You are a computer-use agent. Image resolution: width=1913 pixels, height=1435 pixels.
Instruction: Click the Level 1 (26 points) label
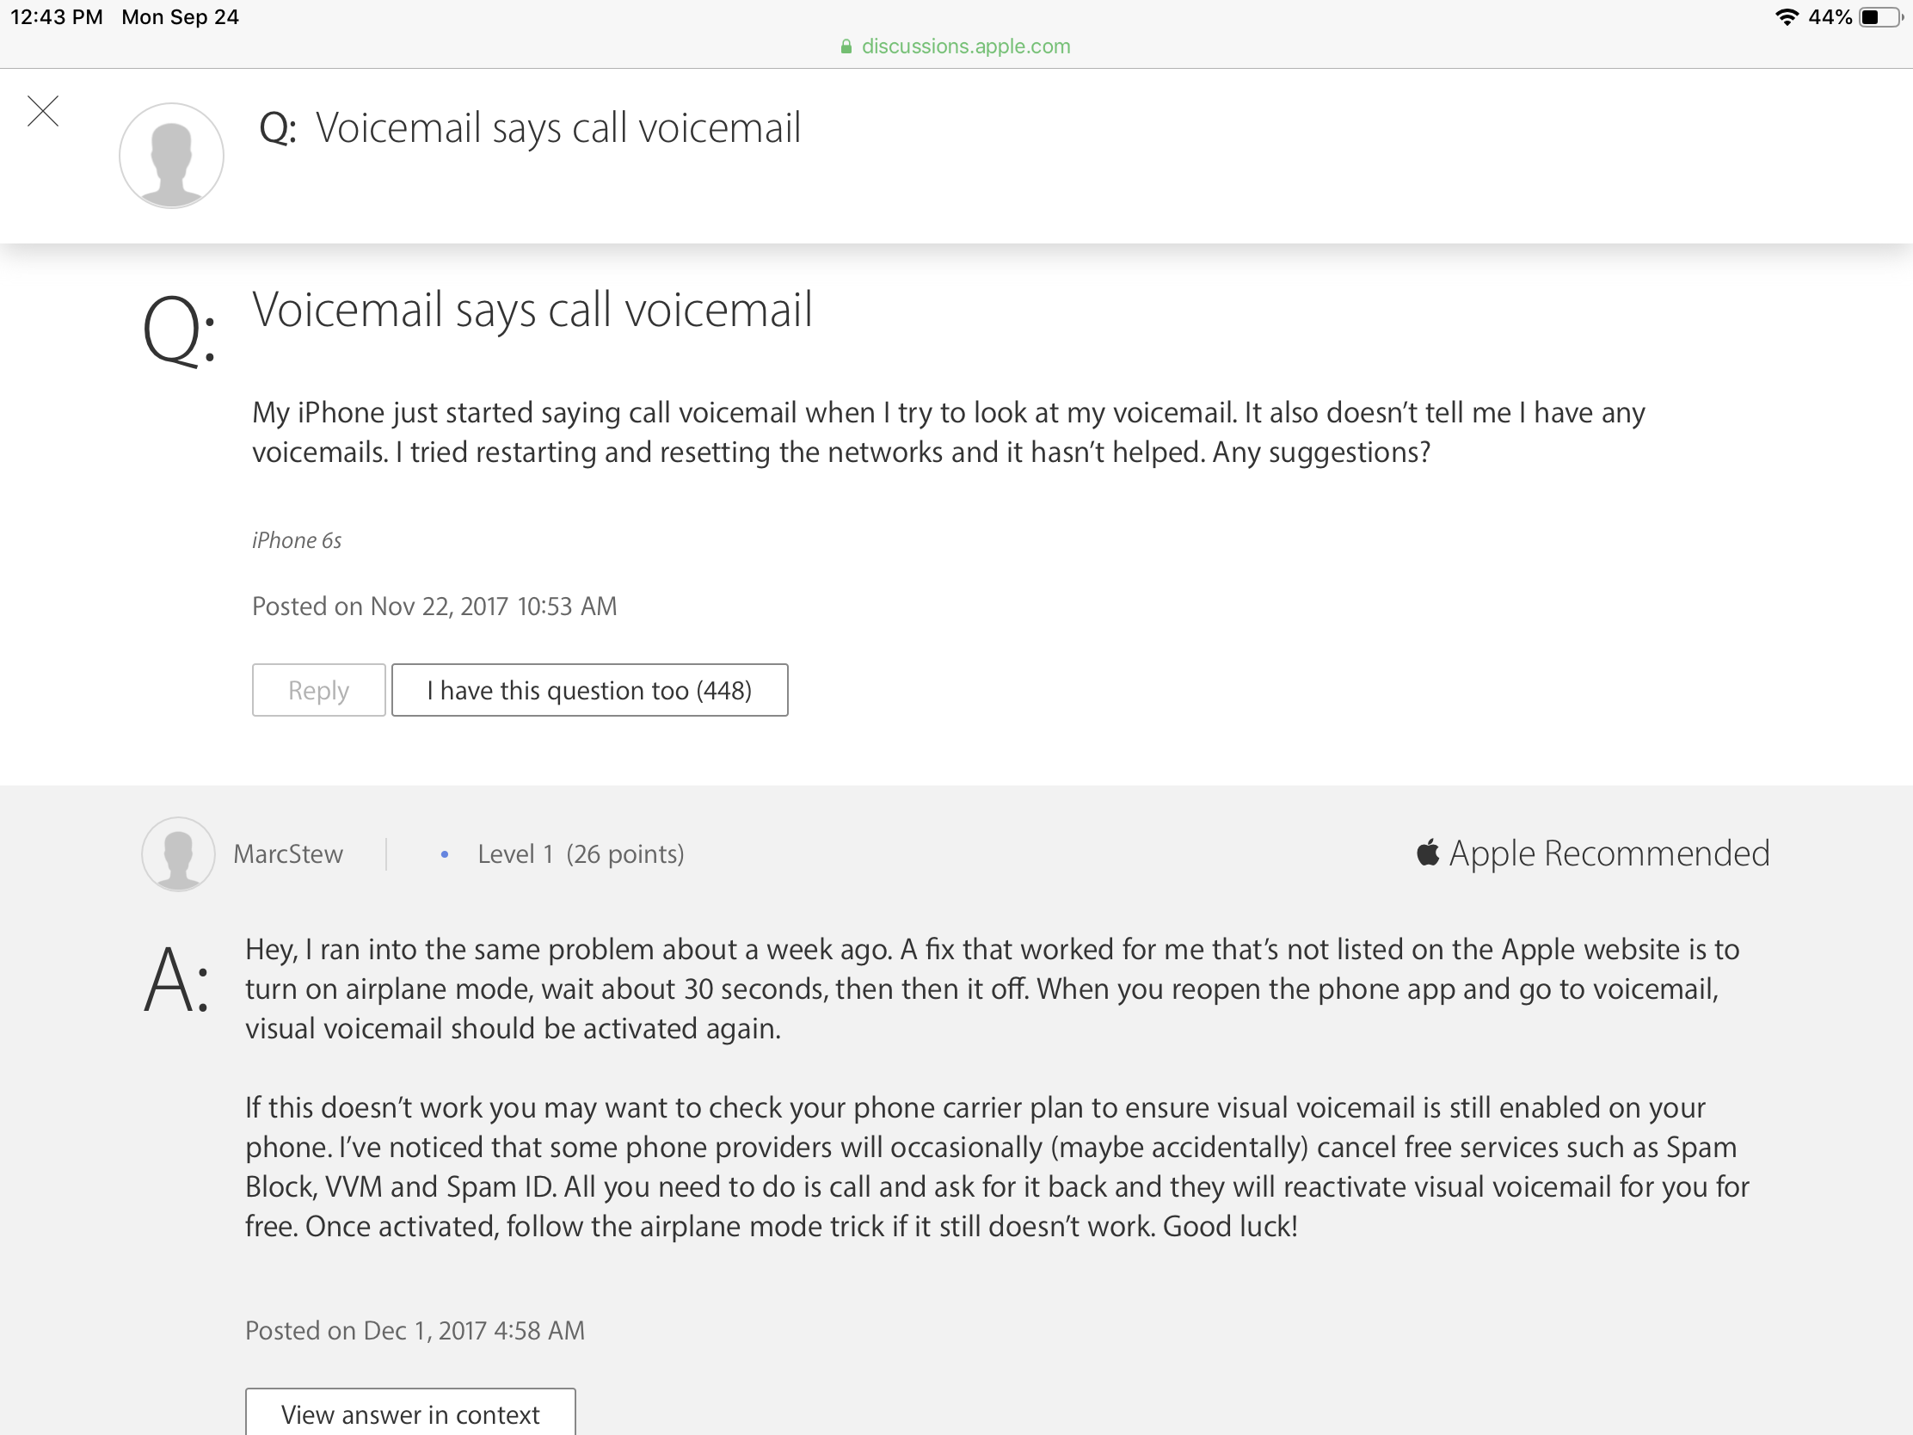click(581, 854)
